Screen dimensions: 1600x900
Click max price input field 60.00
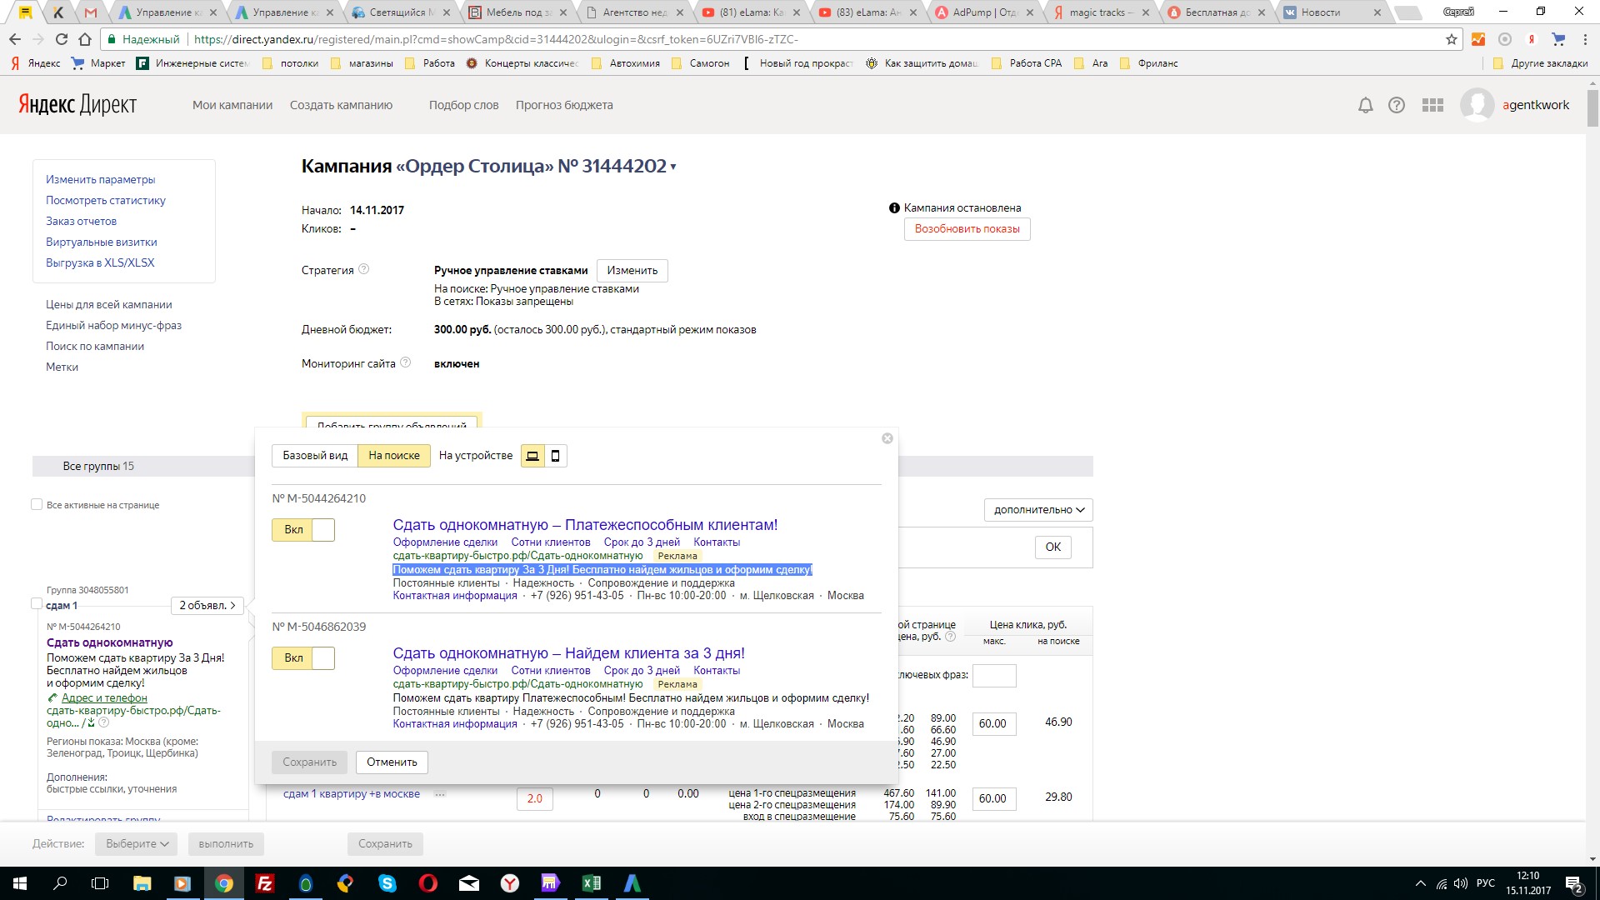[992, 723]
